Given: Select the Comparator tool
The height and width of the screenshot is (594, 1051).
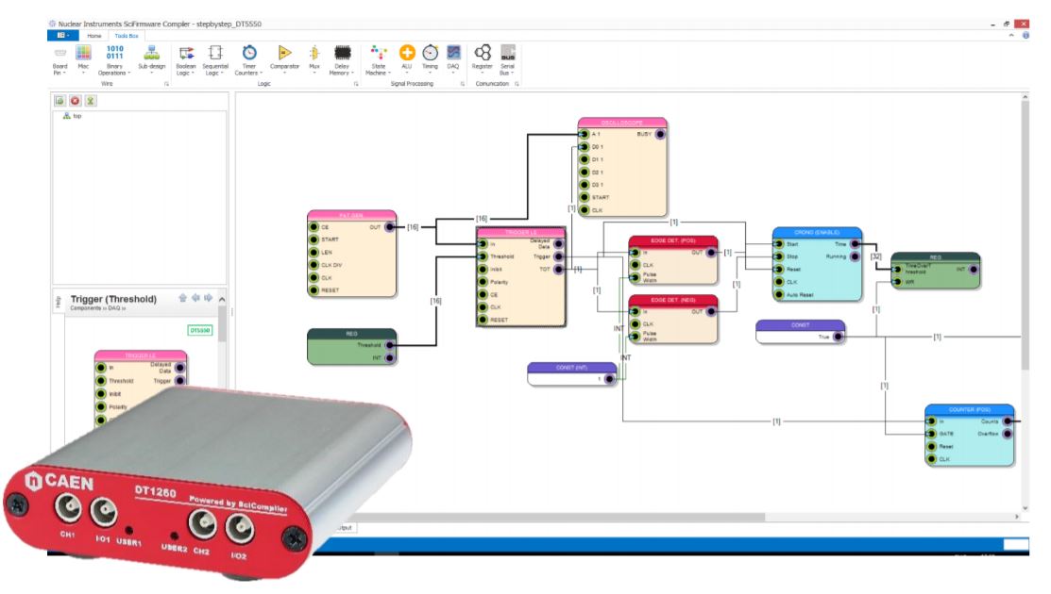Looking at the screenshot, I should point(284,57).
